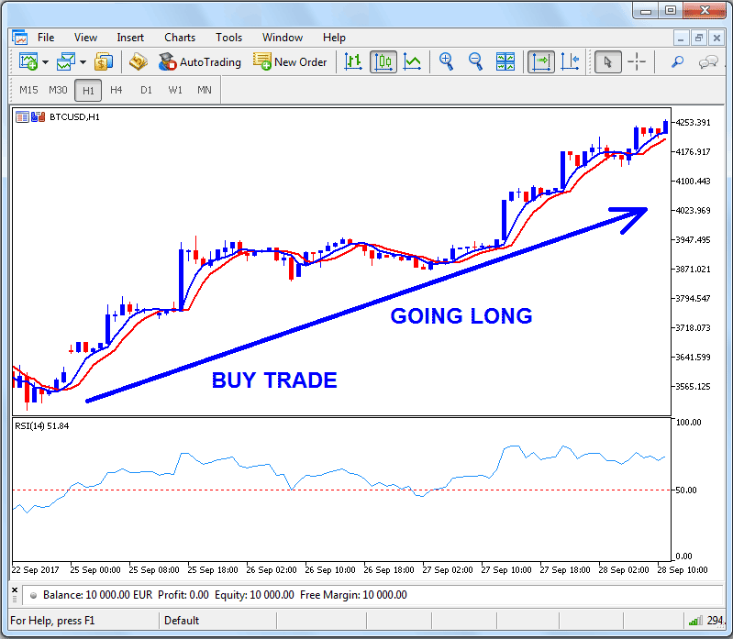Switch to Line Chart display
The width and height of the screenshot is (733, 639).
pos(412,61)
